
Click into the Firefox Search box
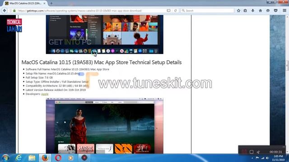pos(207,11)
